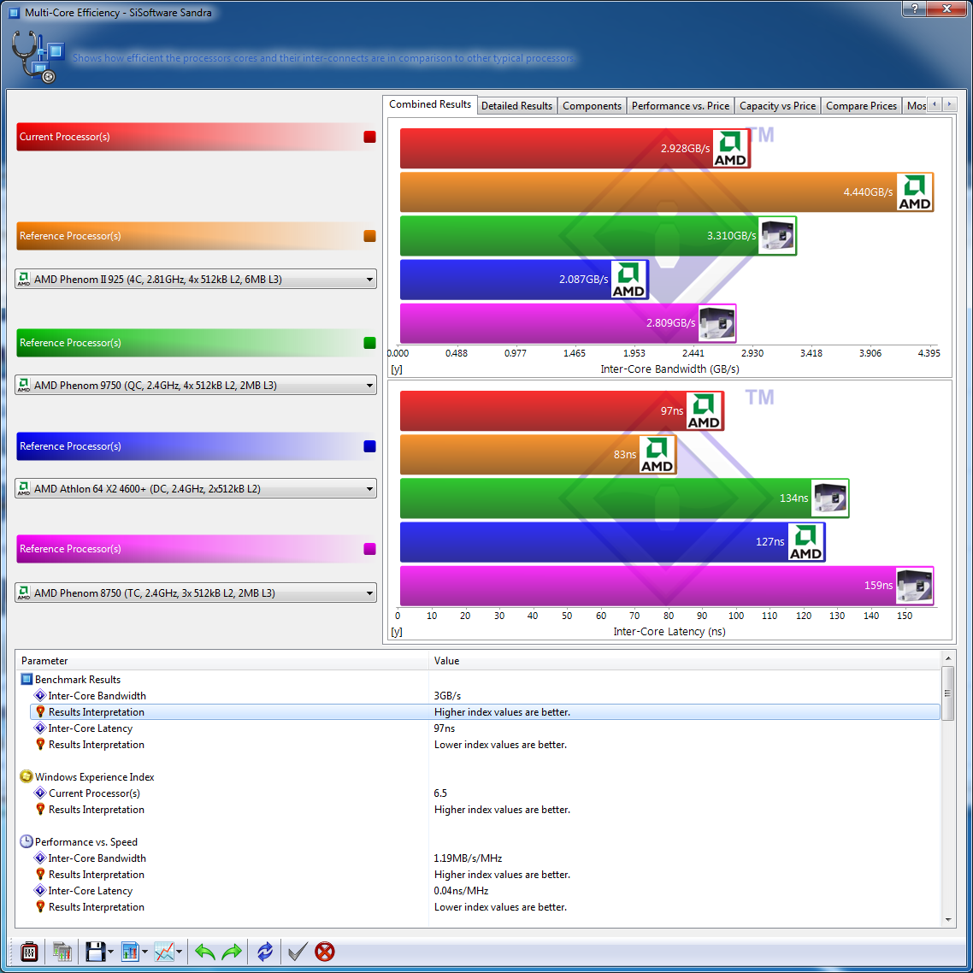The image size is (973, 973).
Task: Confirm with the checkmark icon
Action: 298,952
